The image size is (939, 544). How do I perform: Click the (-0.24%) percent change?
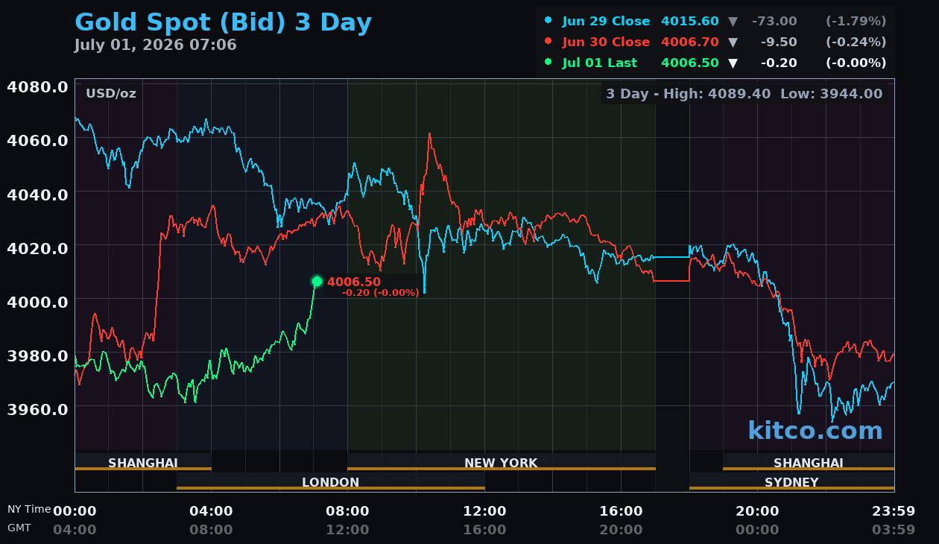tap(856, 42)
